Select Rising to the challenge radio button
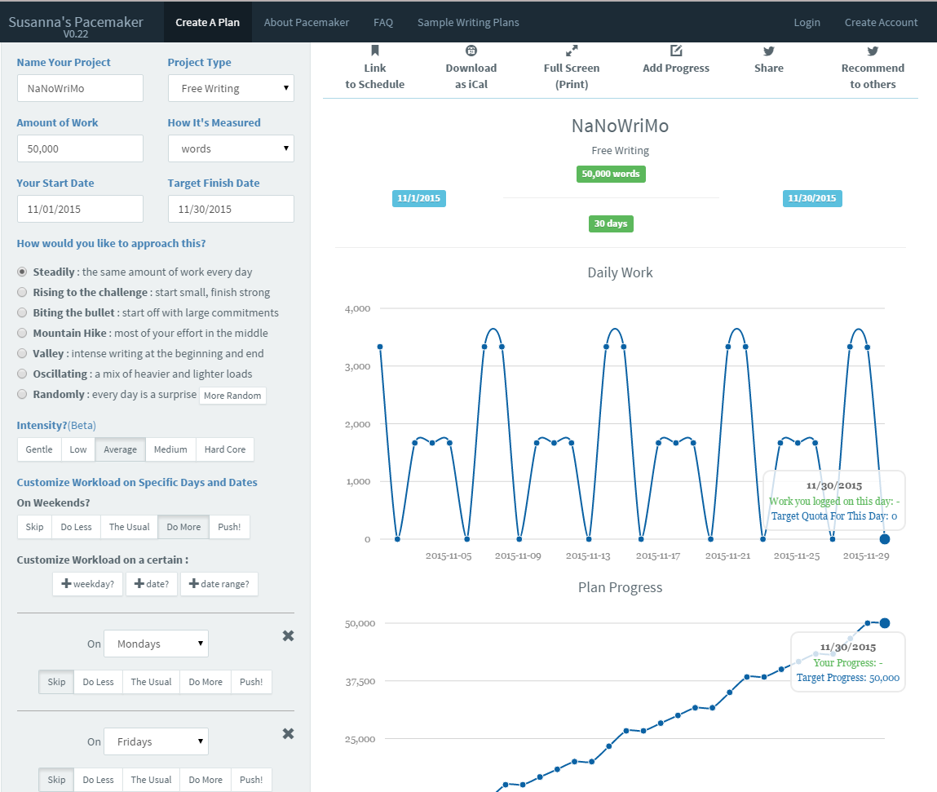The image size is (937, 792). pos(22,292)
